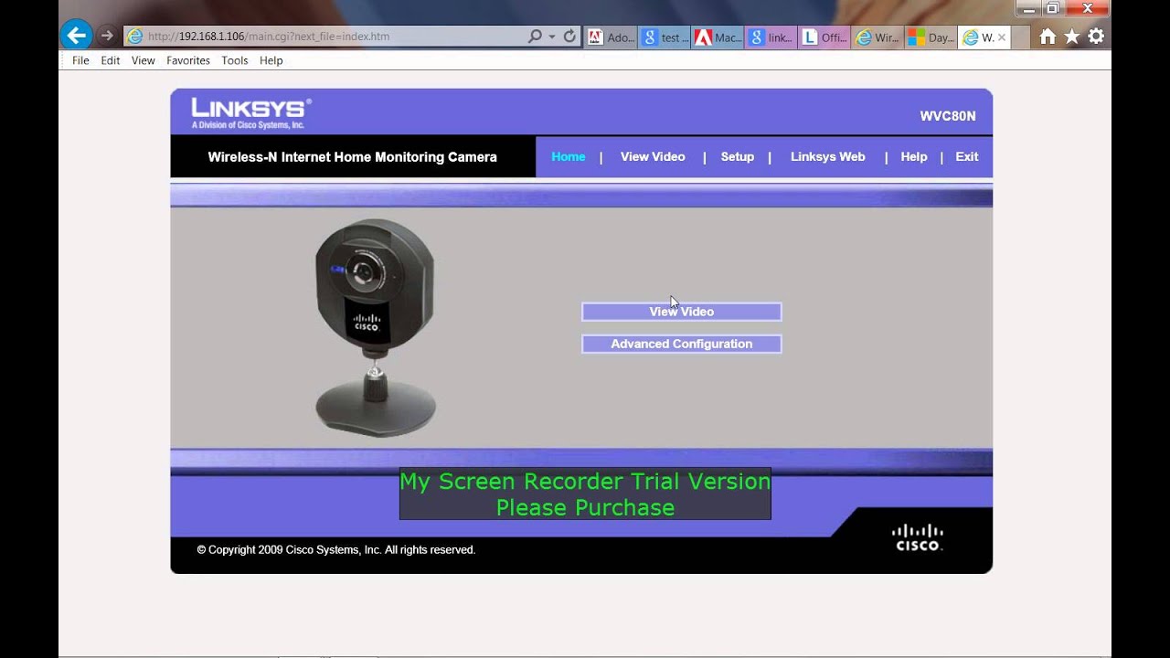Open the Setup navigation link
Screen dimensions: 1170x658
pos(738,156)
